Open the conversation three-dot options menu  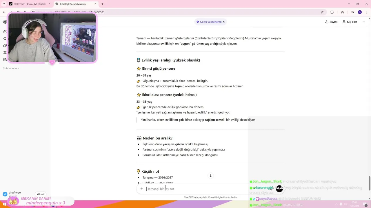(x=363, y=22)
